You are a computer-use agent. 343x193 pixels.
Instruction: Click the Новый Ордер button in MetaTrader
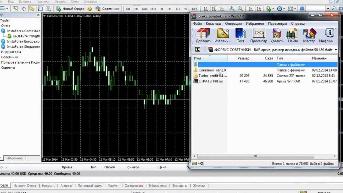70,9
